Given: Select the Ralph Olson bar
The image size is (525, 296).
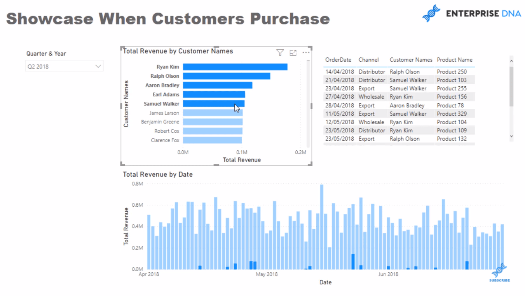Looking at the screenshot, I should tap(227, 76).
